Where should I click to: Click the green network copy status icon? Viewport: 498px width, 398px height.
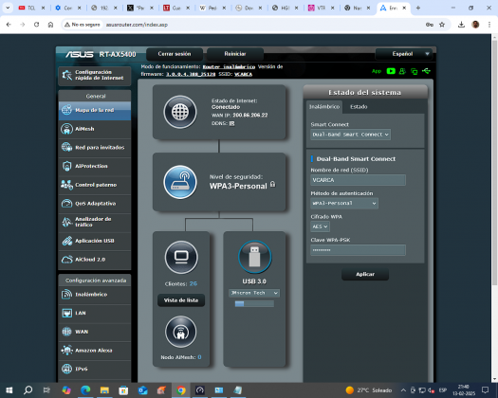pyautogui.click(x=415, y=72)
